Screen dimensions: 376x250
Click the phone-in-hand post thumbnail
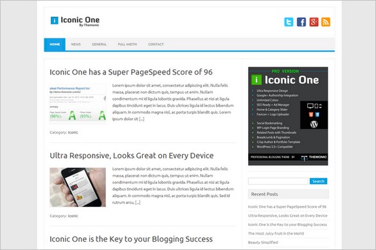(x=78, y=187)
